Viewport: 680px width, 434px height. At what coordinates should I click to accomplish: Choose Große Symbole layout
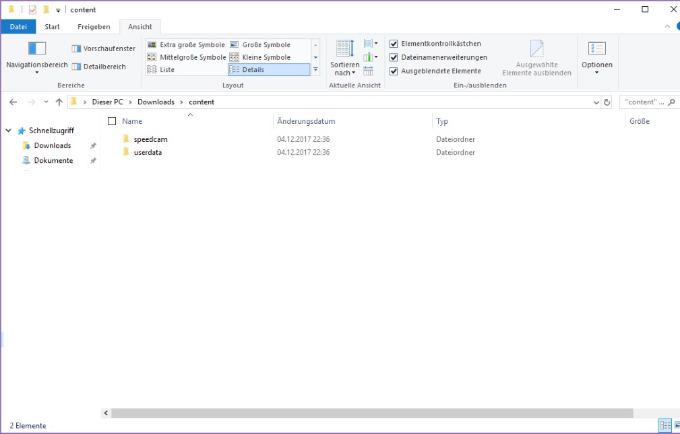[260, 44]
